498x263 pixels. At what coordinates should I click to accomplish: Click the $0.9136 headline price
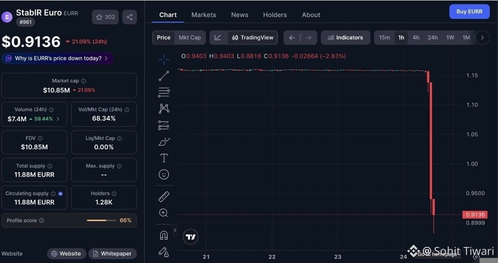pos(31,42)
